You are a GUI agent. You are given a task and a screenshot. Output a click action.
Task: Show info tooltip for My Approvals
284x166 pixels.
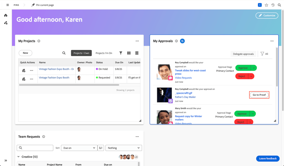pyautogui.click(x=176, y=41)
